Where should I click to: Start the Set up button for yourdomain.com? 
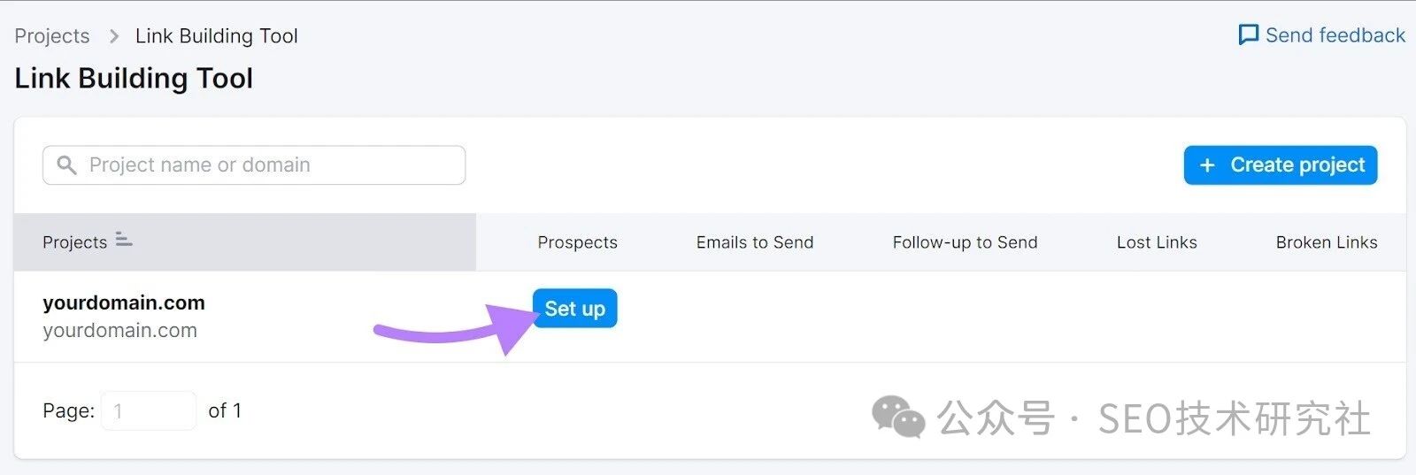click(x=575, y=309)
